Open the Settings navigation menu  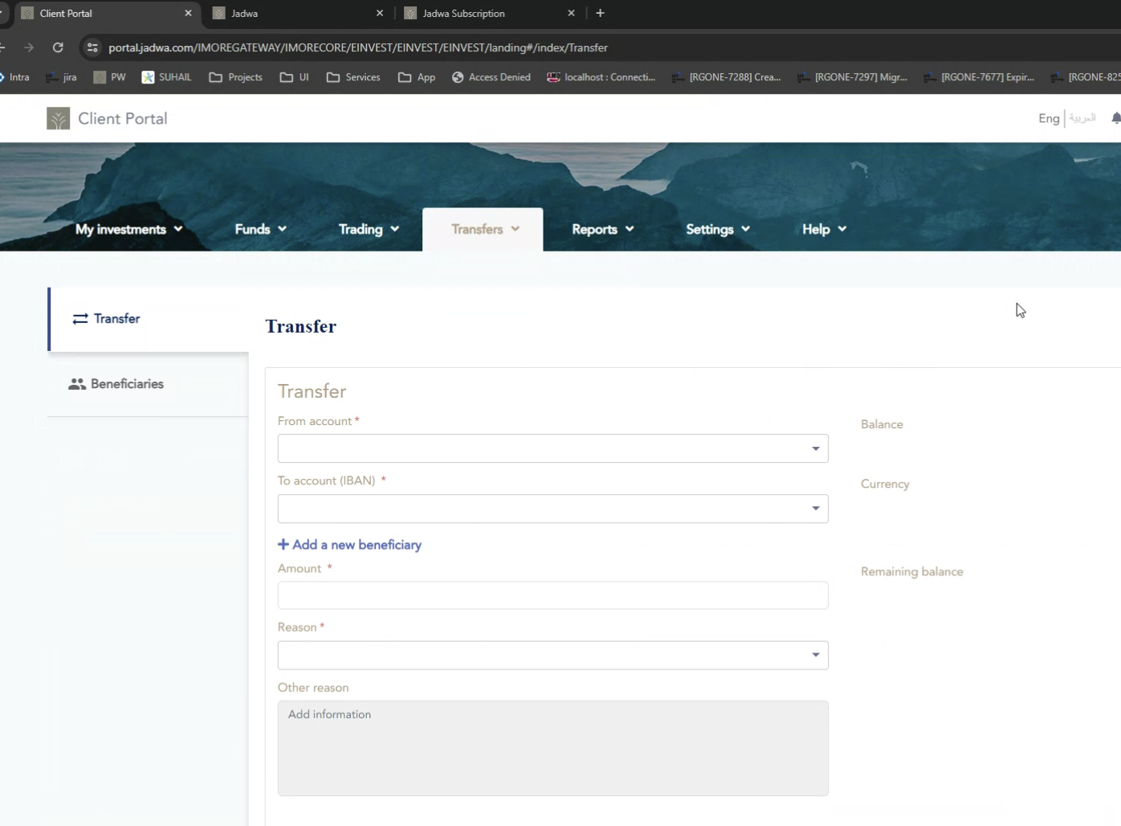point(717,229)
